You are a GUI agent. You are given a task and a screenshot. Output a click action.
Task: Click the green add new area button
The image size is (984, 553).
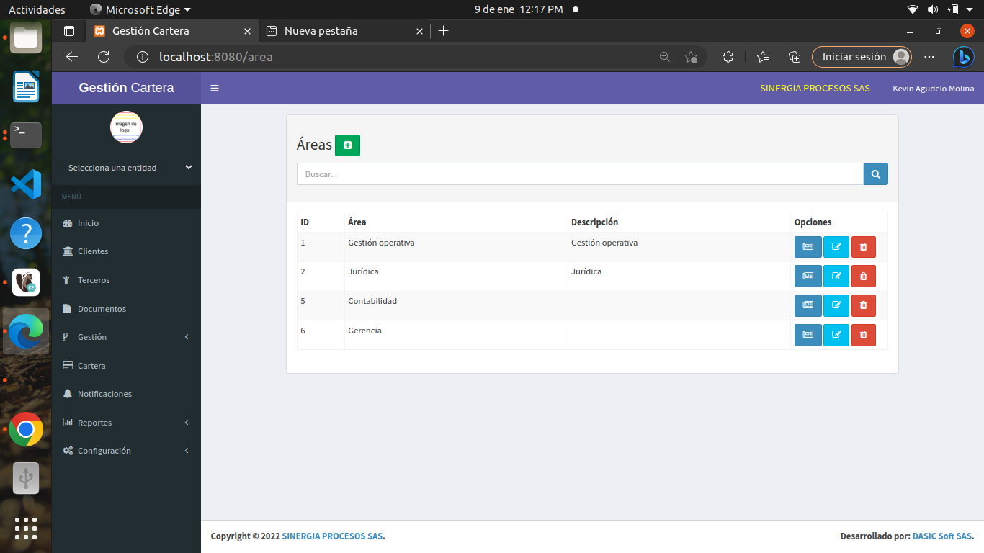click(x=347, y=145)
